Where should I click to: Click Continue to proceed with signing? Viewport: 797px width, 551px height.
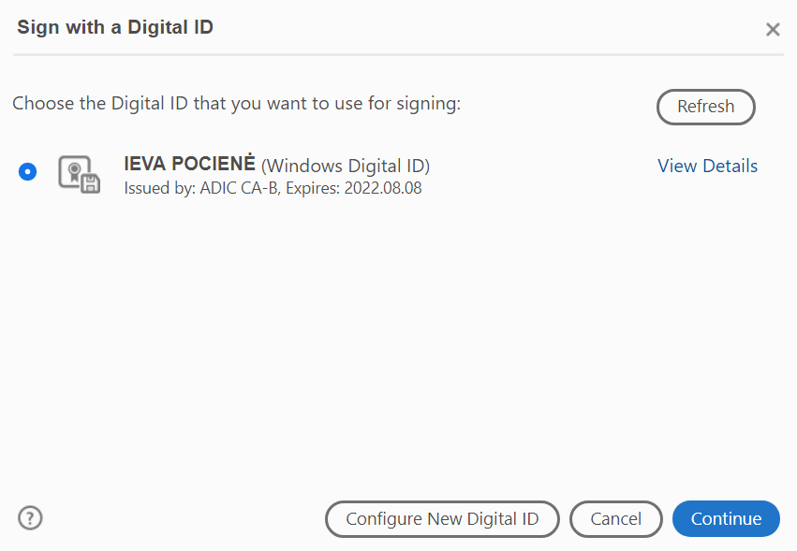pyautogui.click(x=726, y=518)
